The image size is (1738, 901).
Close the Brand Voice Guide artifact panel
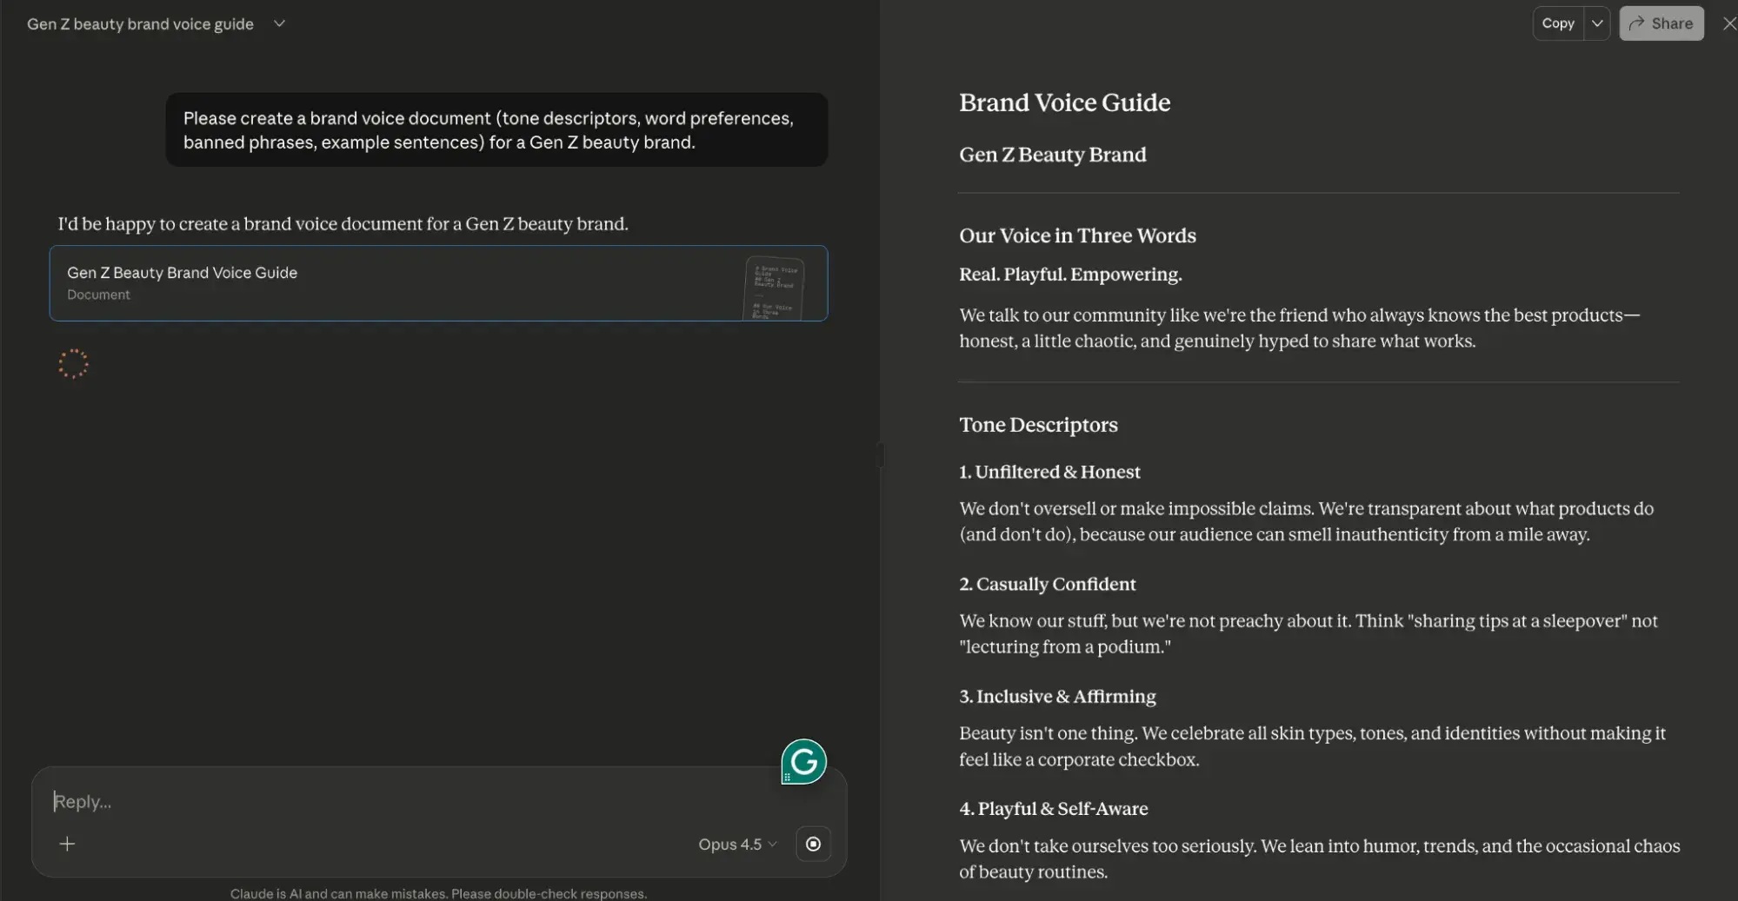point(1728,23)
